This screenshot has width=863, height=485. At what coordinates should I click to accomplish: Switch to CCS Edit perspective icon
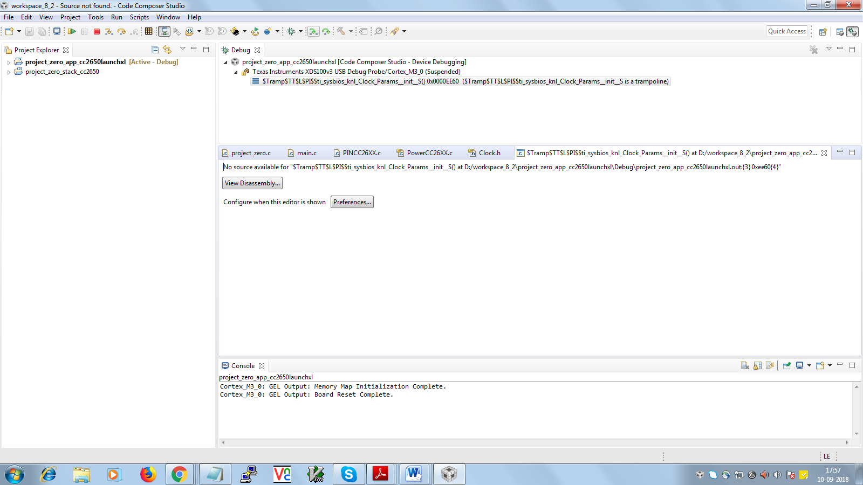click(x=840, y=32)
